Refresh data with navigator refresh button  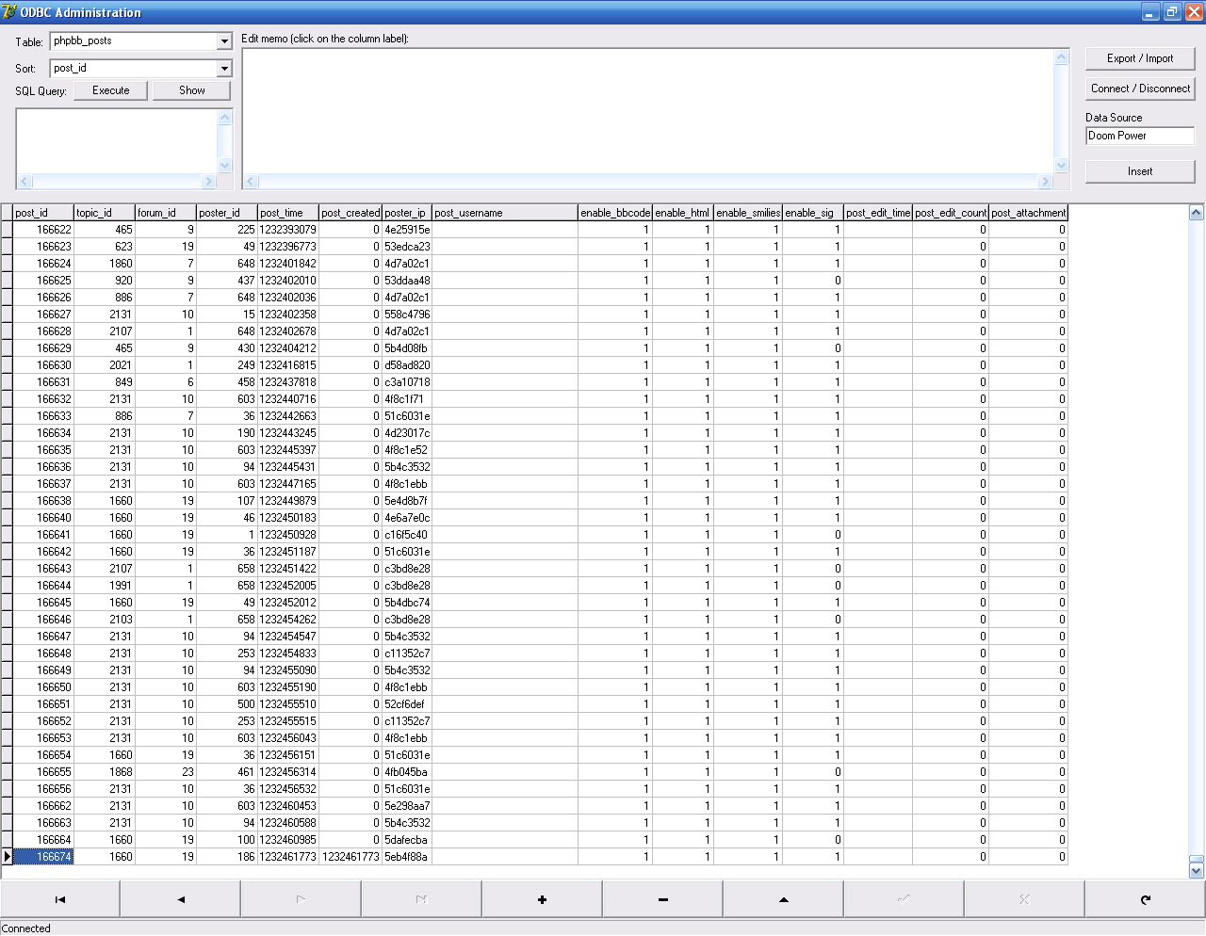(1145, 899)
